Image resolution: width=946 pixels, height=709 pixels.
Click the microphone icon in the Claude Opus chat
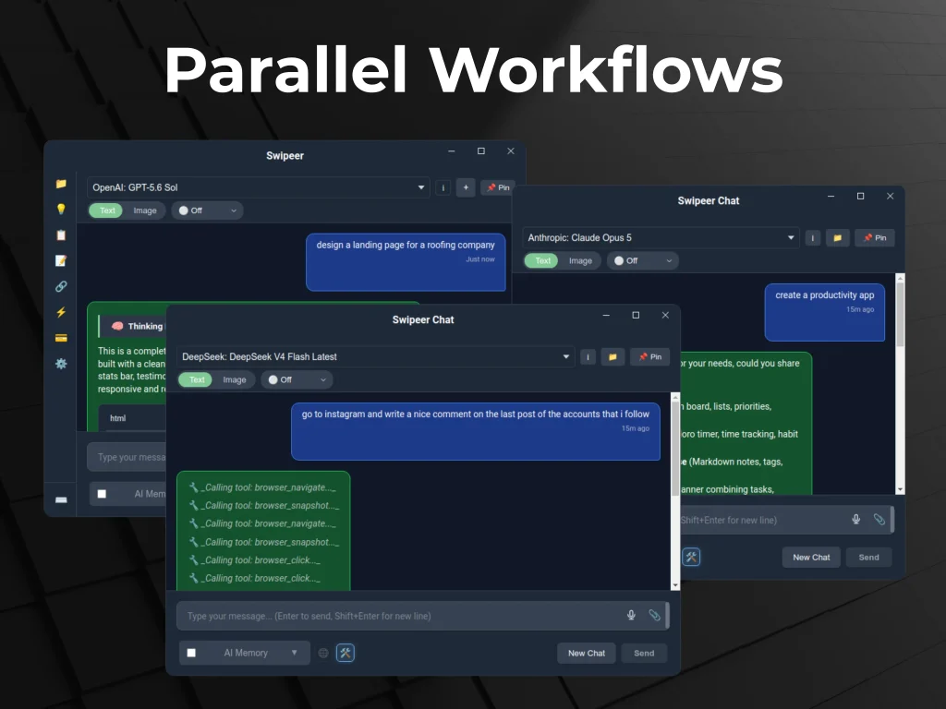coord(856,519)
